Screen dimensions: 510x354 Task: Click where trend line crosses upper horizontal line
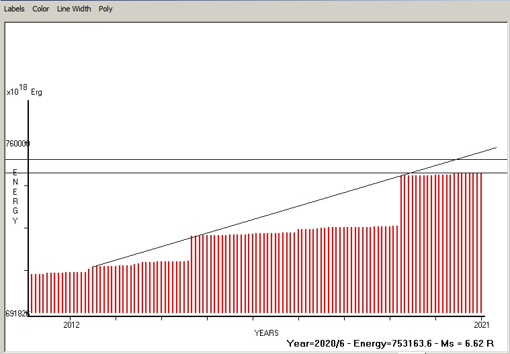click(x=457, y=160)
